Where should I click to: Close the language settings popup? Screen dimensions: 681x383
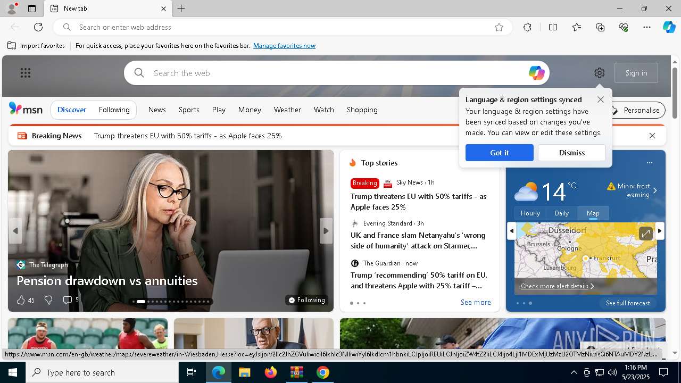(x=600, y=99)
